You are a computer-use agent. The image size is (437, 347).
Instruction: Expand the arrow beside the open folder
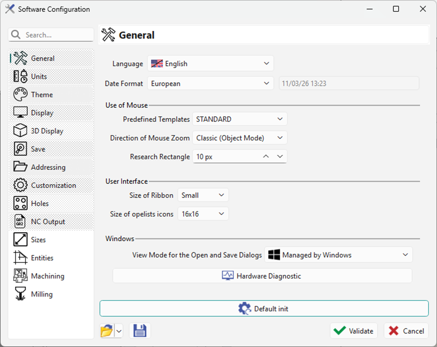pos(119,331)
